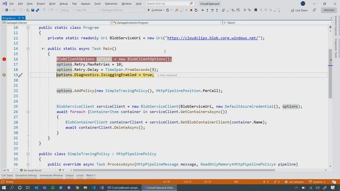This screenshot has height=191, width=340.
Task: Collapse the await foreach block outlining node
Action: [x=28, y=112]
